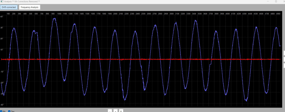The image size is (285, 112).
Task: Uncheck the RA checkbox
Action: click(1, 111)
